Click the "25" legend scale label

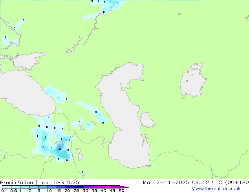click(x=76, y=190)
